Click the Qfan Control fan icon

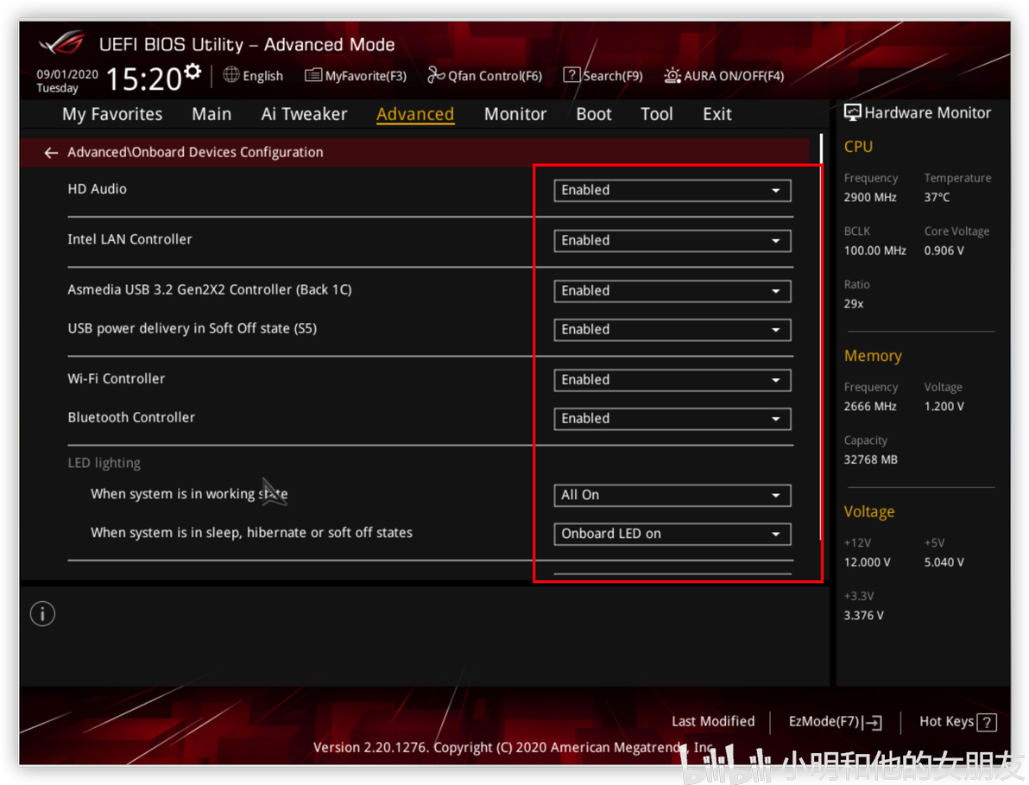click(x=436, y=75)
